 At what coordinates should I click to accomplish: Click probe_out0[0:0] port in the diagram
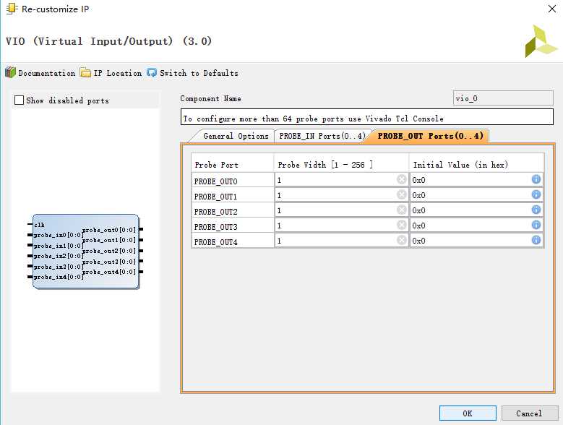click(109, 230)
